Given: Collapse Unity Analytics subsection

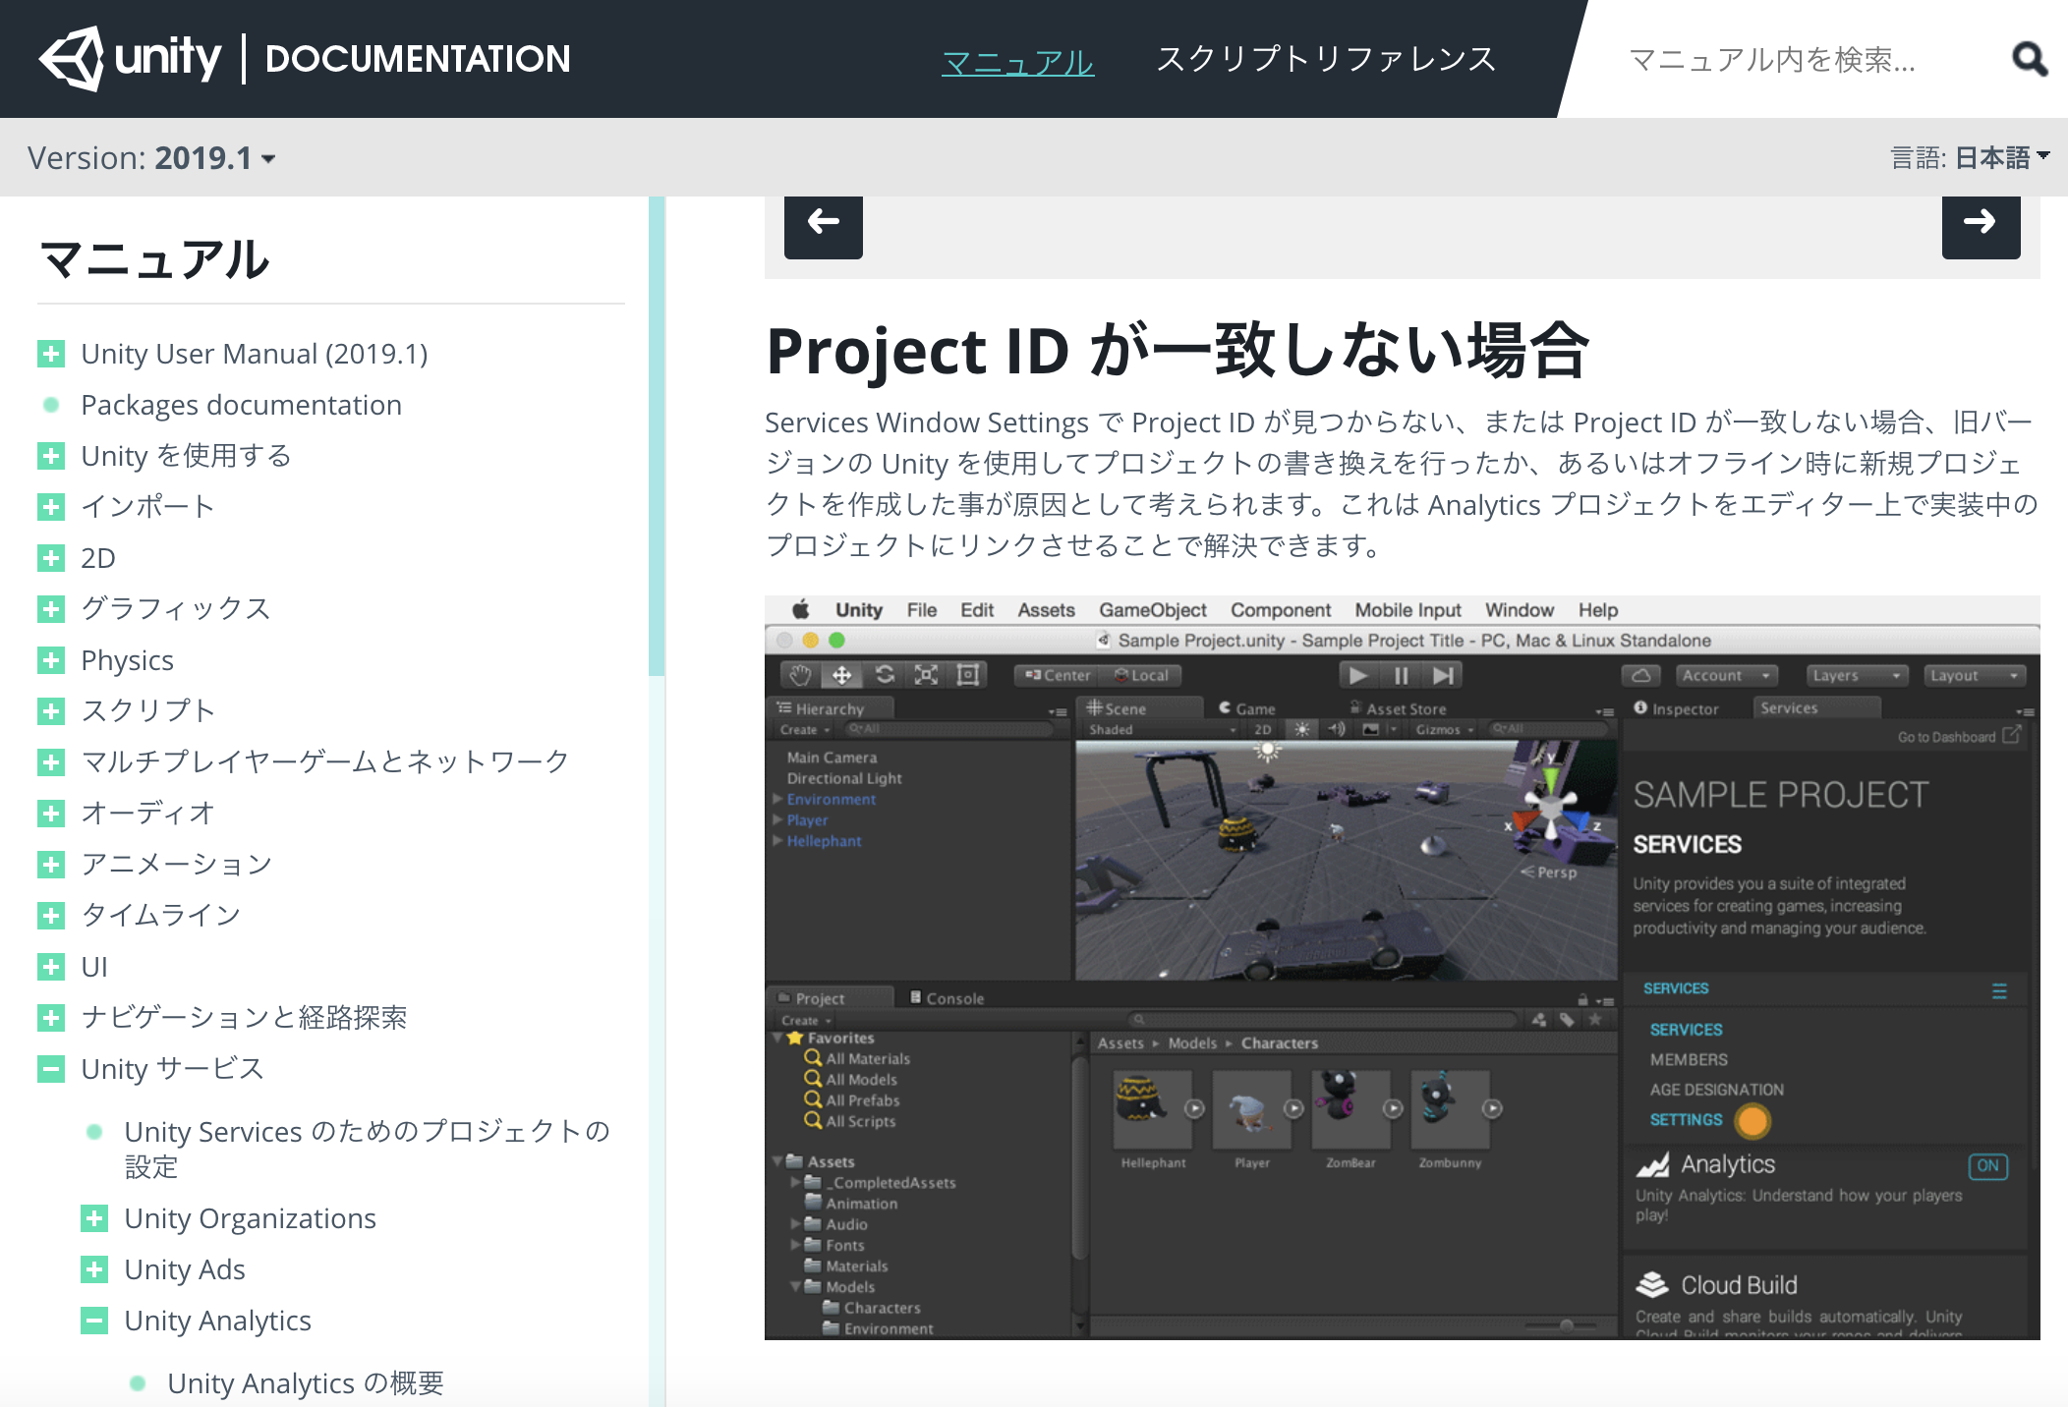Looking at the screenshot, I should click(94, 1321).
